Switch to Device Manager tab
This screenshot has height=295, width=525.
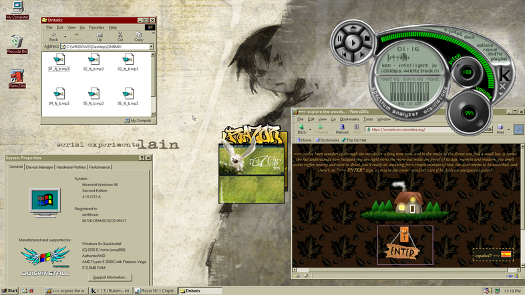pos(39,168)
